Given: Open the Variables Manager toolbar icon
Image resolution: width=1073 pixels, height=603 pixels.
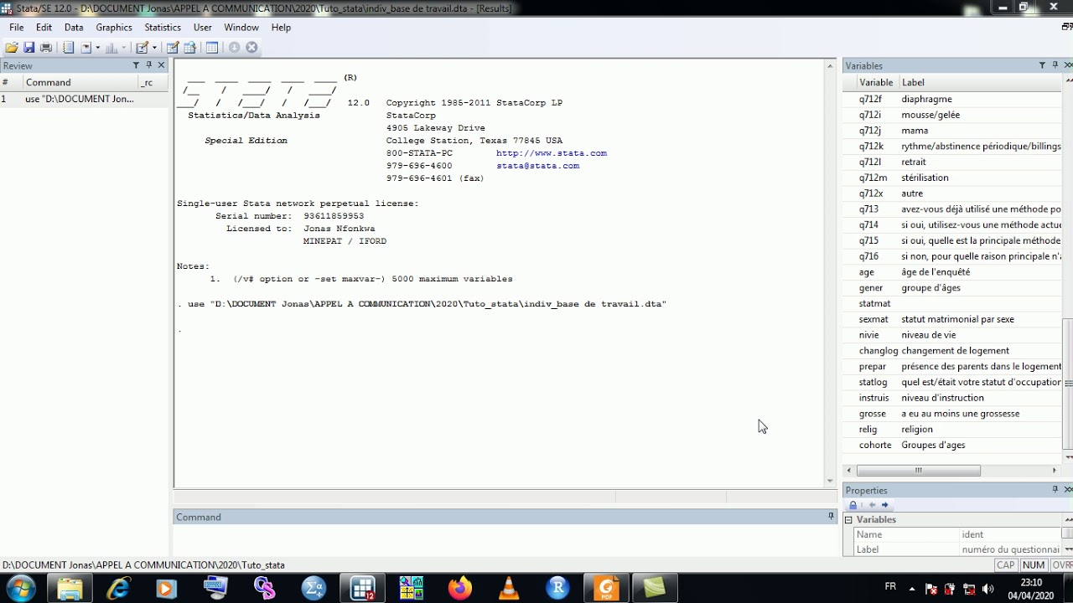Looking at the screenshot, I should pos(212,48).
